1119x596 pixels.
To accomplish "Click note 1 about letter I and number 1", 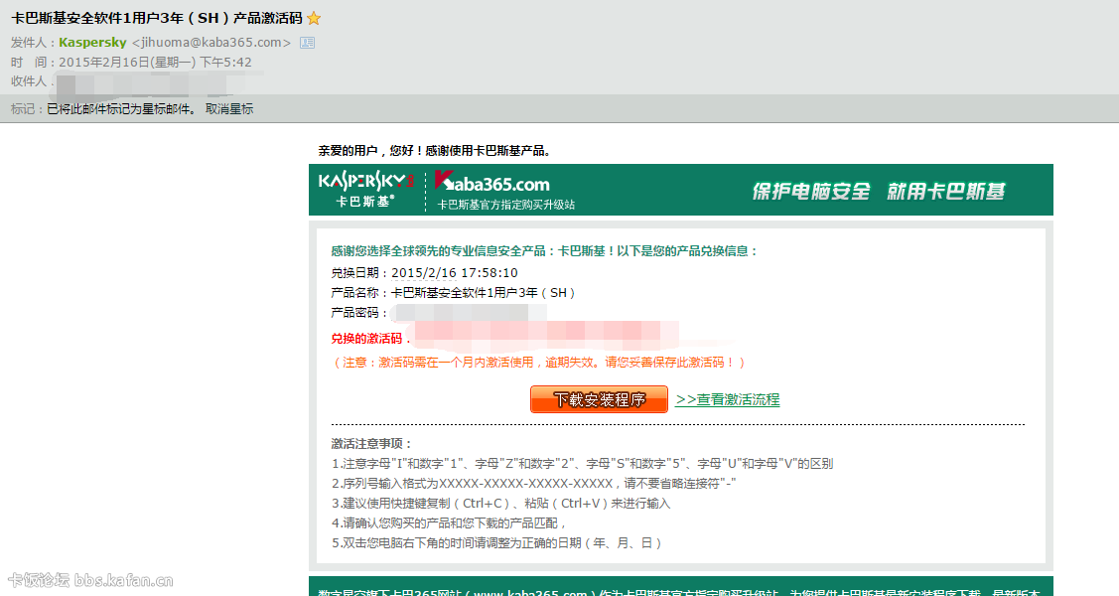I will coord(582,464).
